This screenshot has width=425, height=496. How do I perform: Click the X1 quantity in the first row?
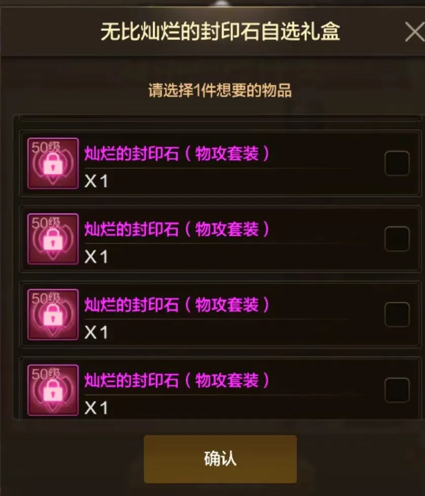(96, 181)
